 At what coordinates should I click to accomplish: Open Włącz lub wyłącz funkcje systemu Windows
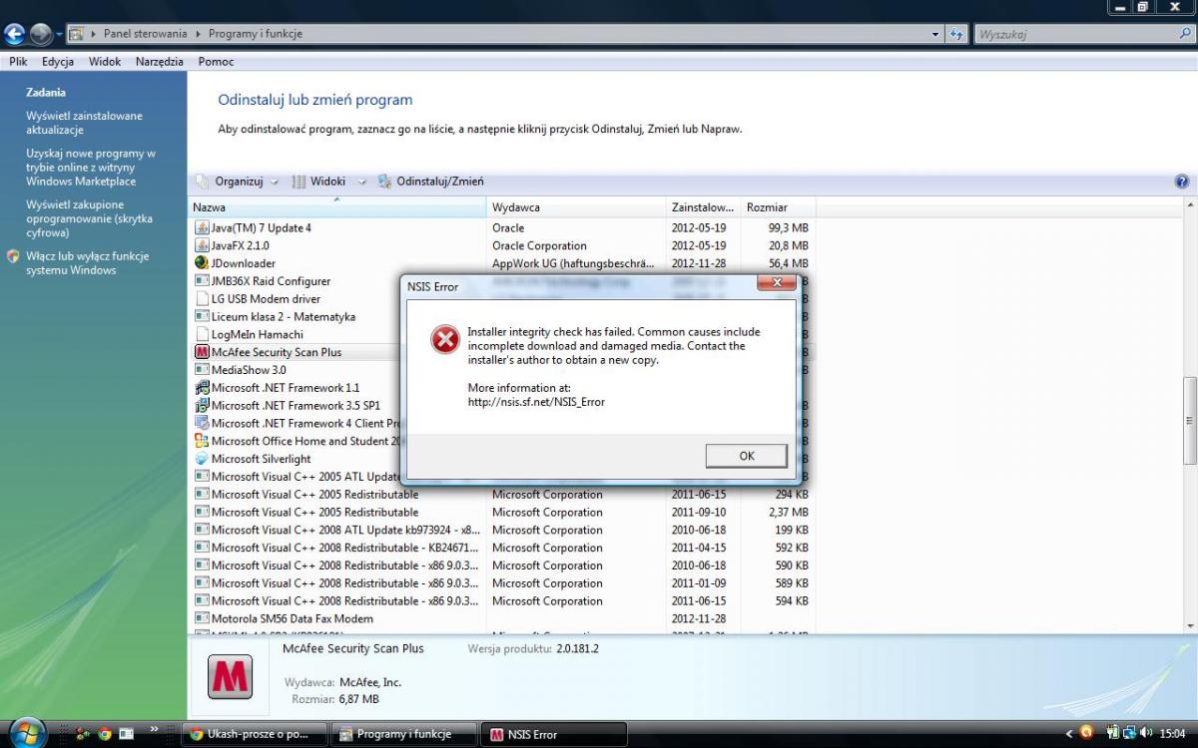(x=88, y=263)
